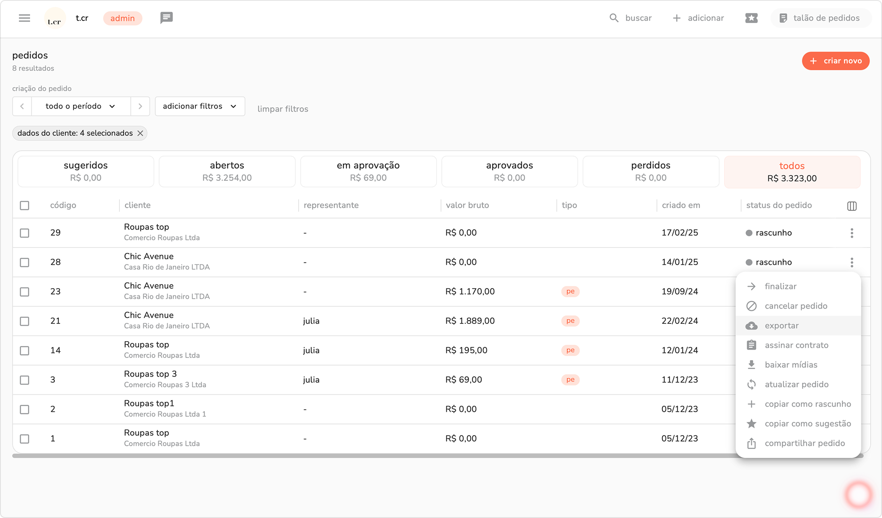Go to next period arrow
This screenshot has height=518, width=882.
coord(140,106)
